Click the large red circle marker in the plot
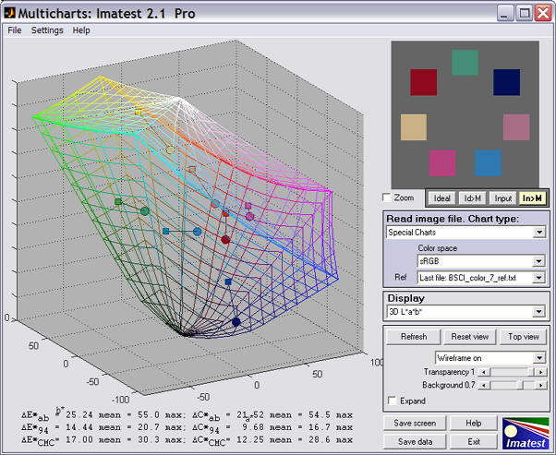556x455 pixels. 225,240
